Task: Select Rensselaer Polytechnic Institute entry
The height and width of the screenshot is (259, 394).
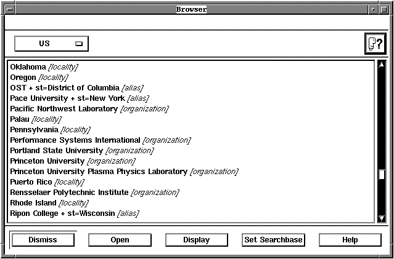Action: 94,192
